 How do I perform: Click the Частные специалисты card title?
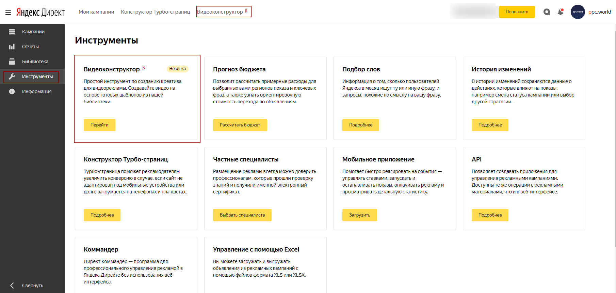click(x=246, y=159)
